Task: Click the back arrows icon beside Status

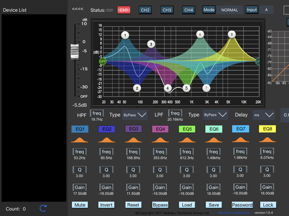Action: 78,9
